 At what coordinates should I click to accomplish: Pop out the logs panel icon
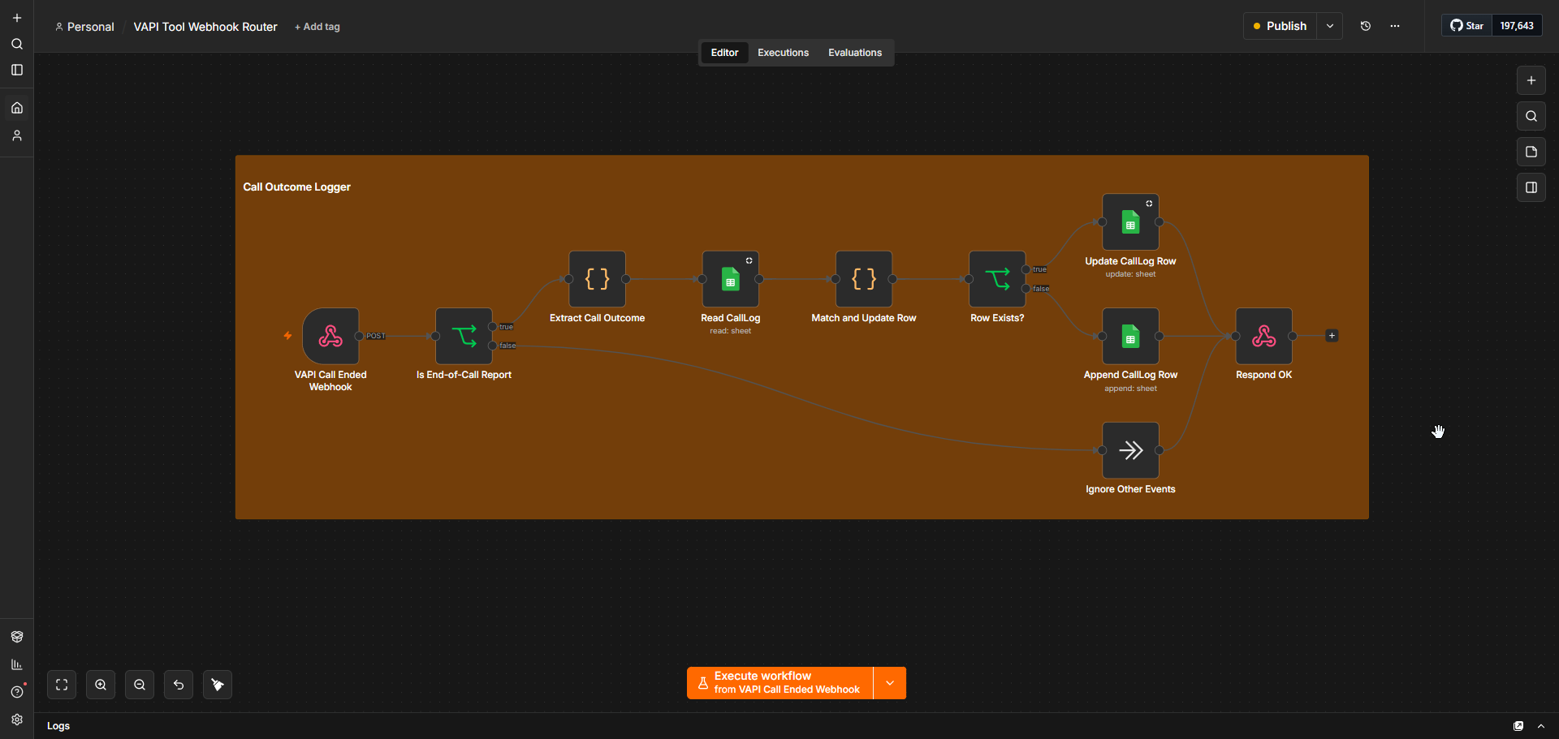1518,726
